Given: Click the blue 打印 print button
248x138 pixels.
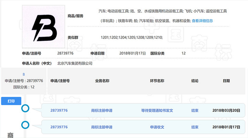Looking at the screenshot, I should pos(11,101).
